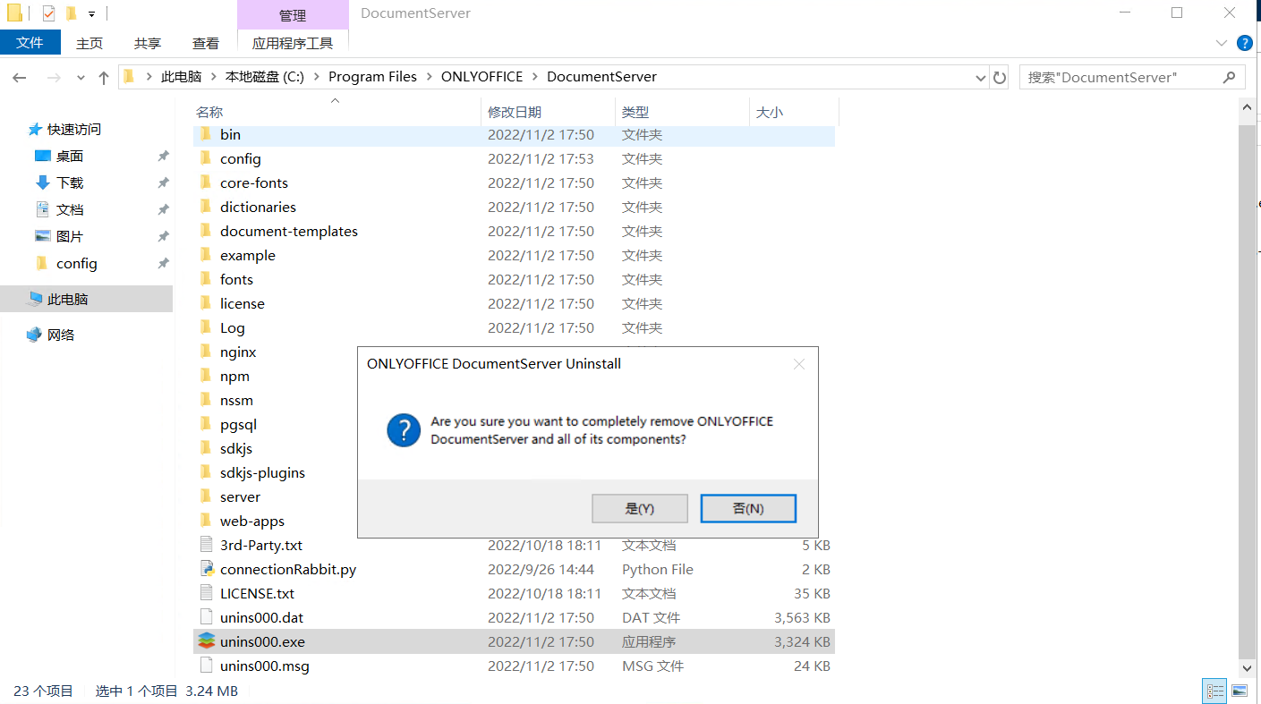Select the unins000.exe ONLYOFFICE application icon

pos(206,641)
